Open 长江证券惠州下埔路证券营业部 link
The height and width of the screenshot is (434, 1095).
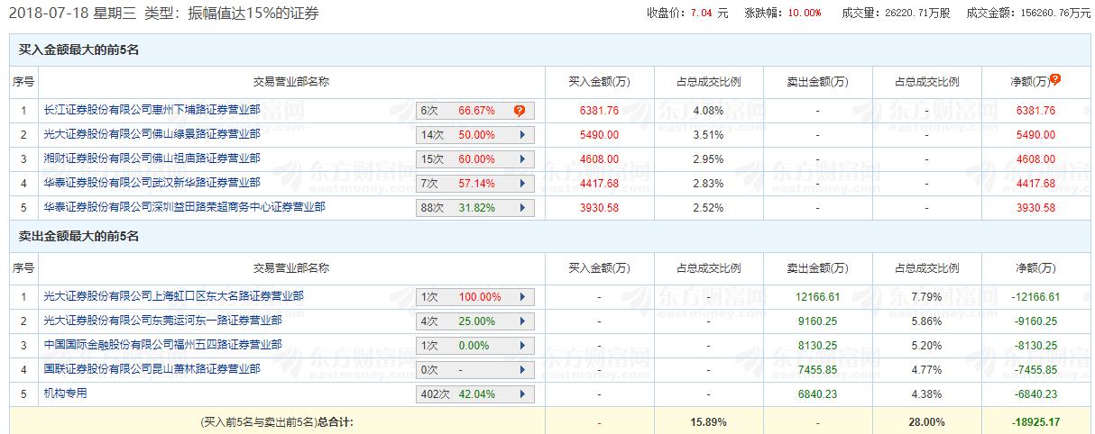(152, 110)
